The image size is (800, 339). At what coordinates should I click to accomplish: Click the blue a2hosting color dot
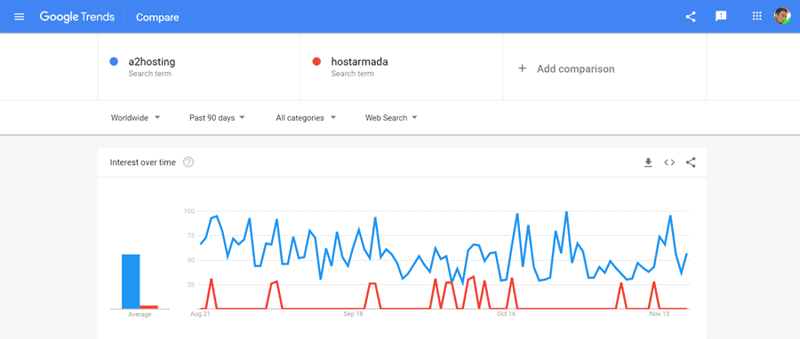114,61
